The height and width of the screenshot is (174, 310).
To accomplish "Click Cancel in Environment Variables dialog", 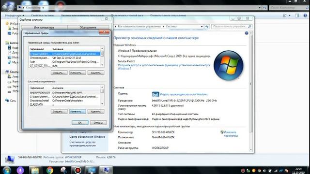I will (x=98, y=123).
